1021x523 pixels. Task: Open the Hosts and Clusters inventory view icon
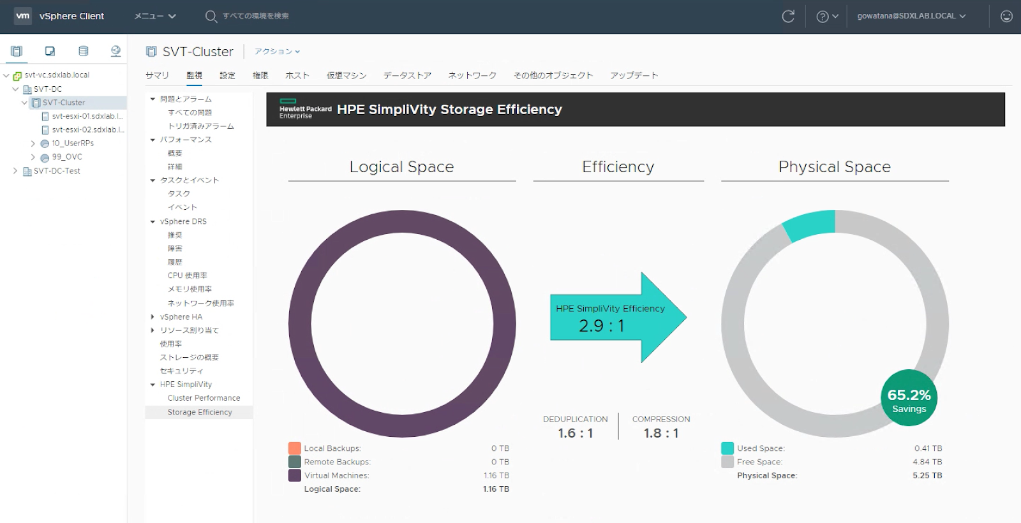click(x=17, y=51)
